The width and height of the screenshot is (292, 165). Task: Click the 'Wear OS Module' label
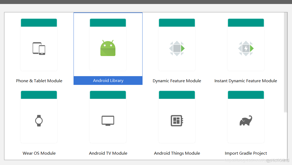tap(39, 153)
